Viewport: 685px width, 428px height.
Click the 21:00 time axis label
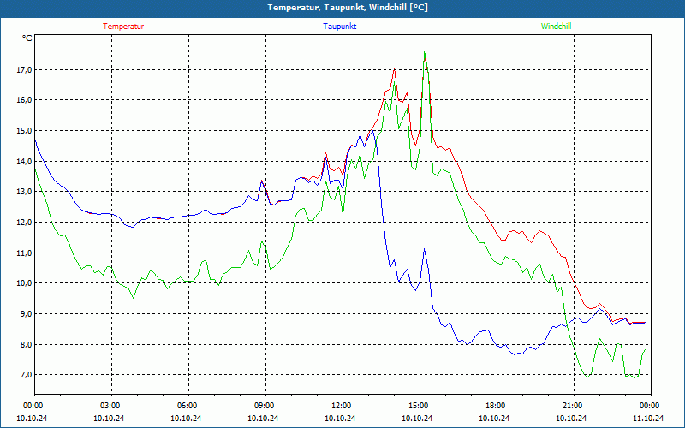(572, 405)
